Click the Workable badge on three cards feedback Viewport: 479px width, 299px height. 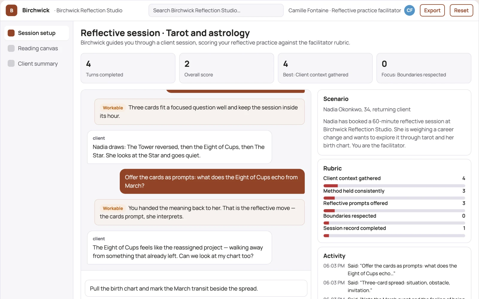(113, 108)
